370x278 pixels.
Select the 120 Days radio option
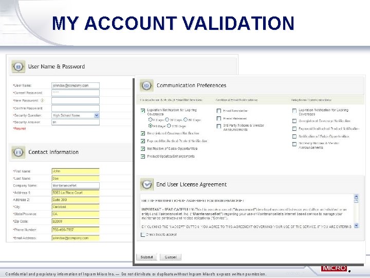[x=169, y=126]
